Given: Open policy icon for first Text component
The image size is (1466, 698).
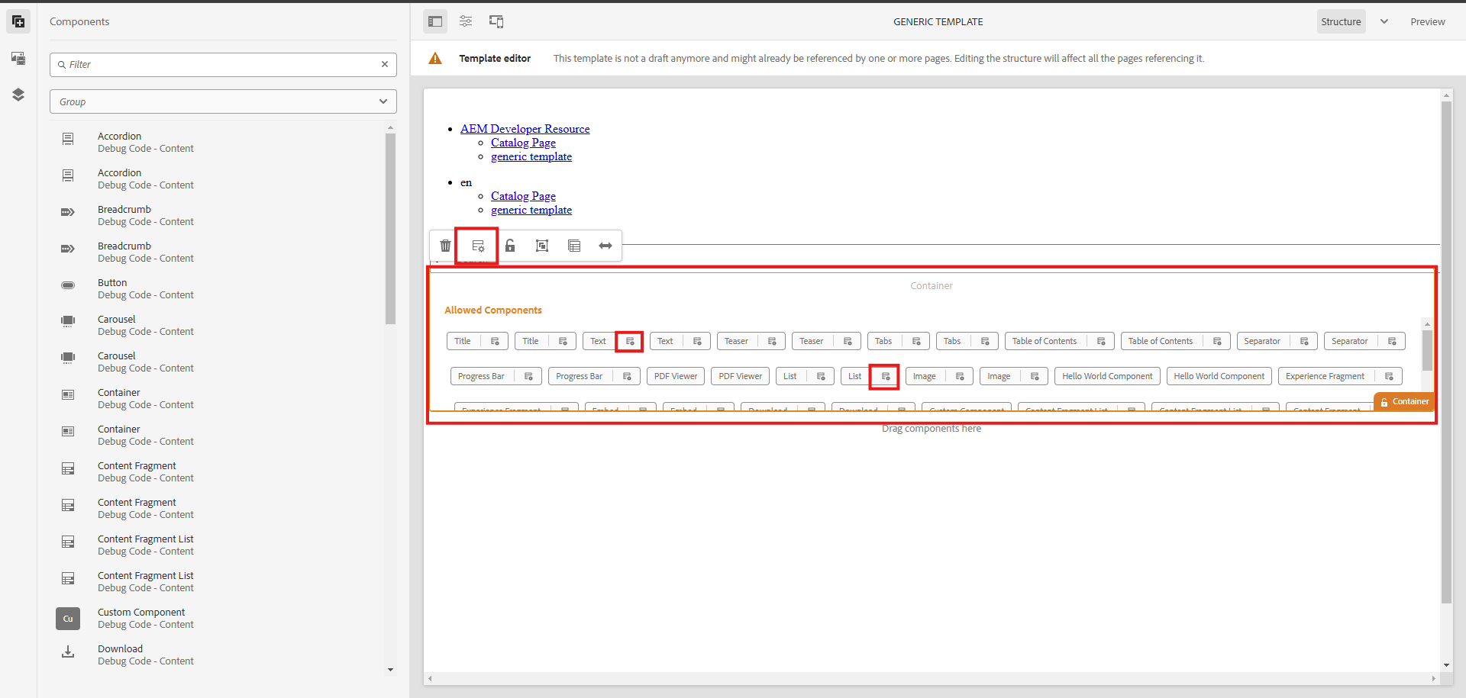Looking at the screenshot, I should [x=630, y=341].
